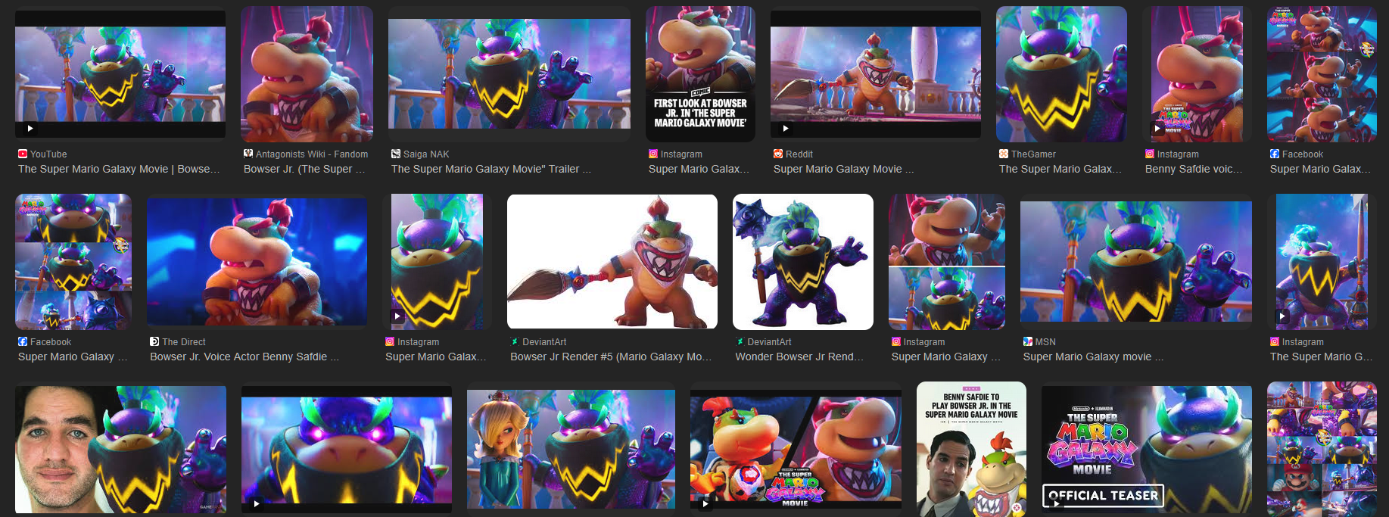Screen dimensions: 1389x517
Task: Open 'Bowser Jr Render #5 (Mario Galaxy Mo...' link
Action: click(611, 357)
